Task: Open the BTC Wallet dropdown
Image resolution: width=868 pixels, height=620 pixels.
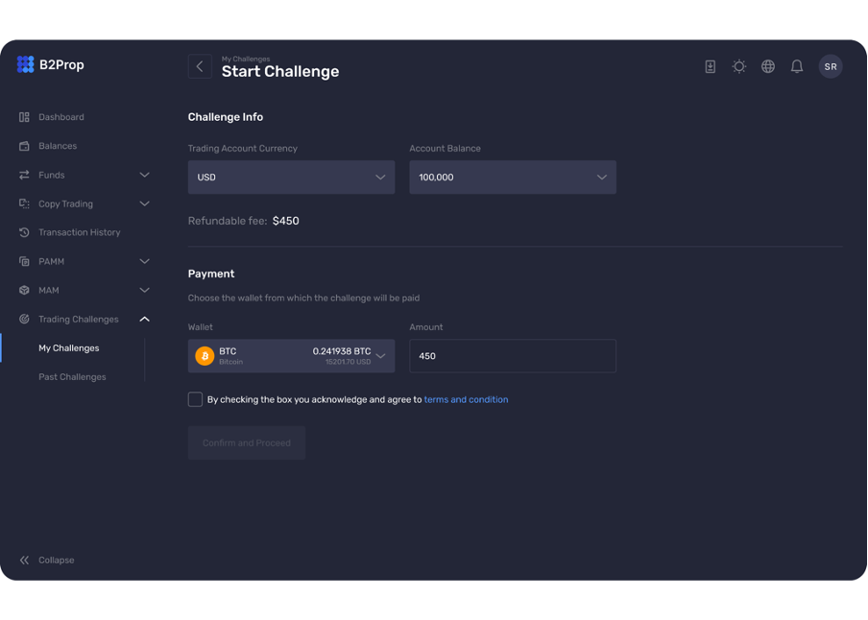Action: (291, 356)
